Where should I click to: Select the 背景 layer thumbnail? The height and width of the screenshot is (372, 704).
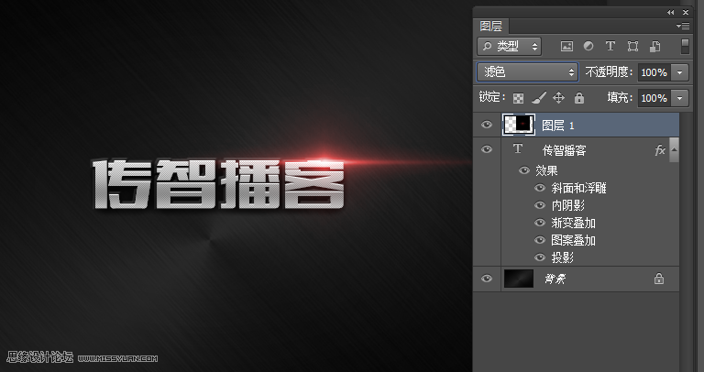click(x=519, y=279)
